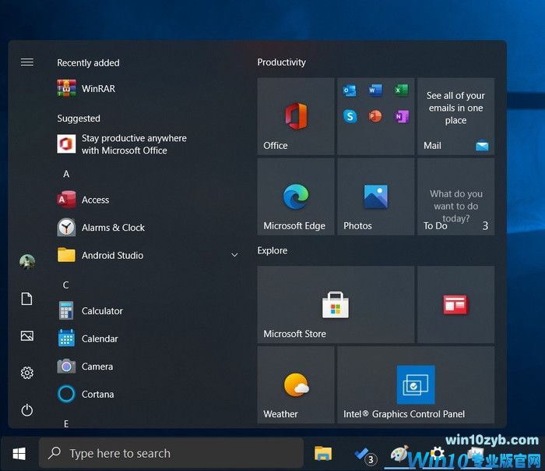Open the Weather tile

coord(296,385)
